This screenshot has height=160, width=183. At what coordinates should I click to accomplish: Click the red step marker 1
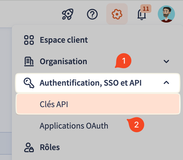pos(123,61)
